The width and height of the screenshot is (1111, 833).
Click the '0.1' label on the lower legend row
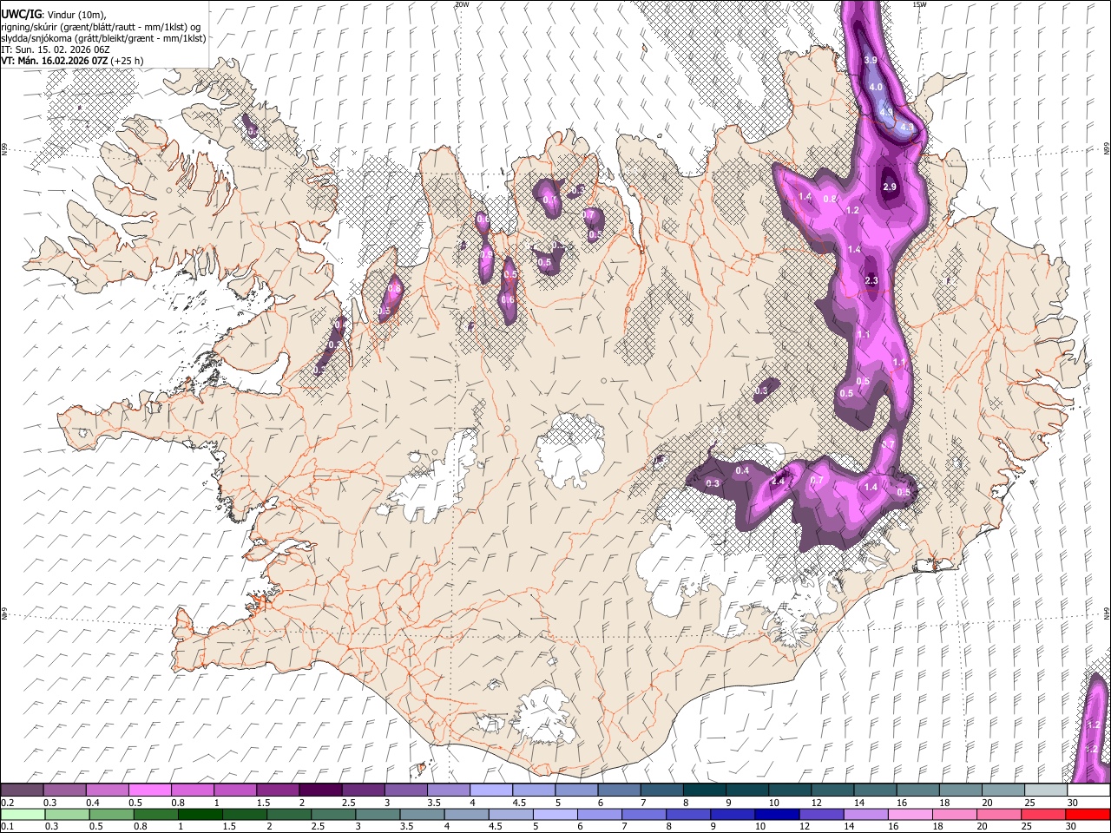point(6,826)
